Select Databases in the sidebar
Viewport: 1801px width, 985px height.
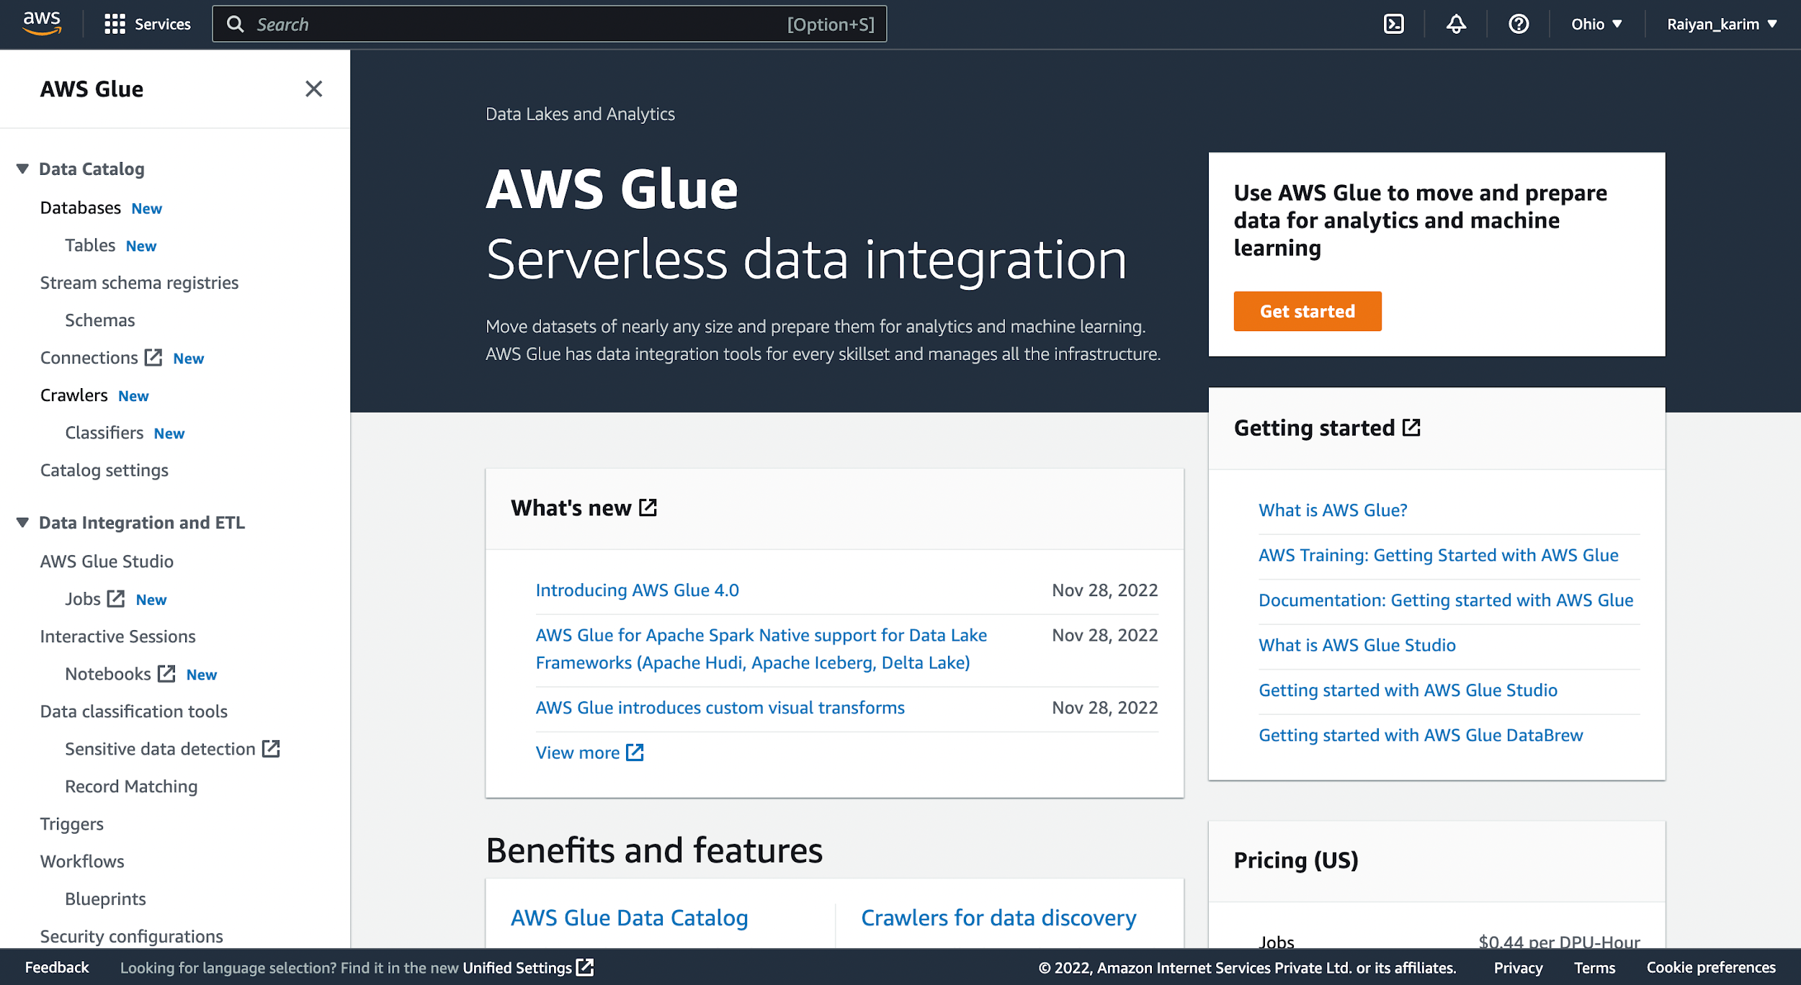pos(81,208)
